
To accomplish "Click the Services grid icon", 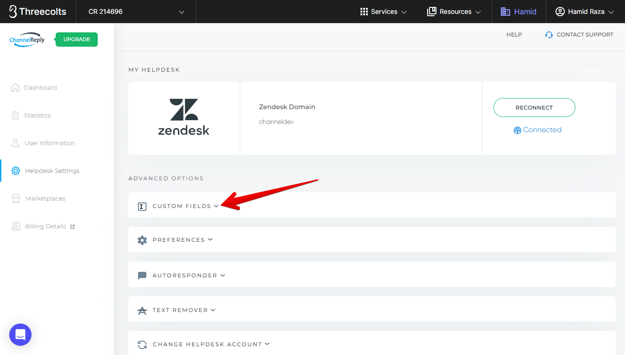I will (364, 12).
